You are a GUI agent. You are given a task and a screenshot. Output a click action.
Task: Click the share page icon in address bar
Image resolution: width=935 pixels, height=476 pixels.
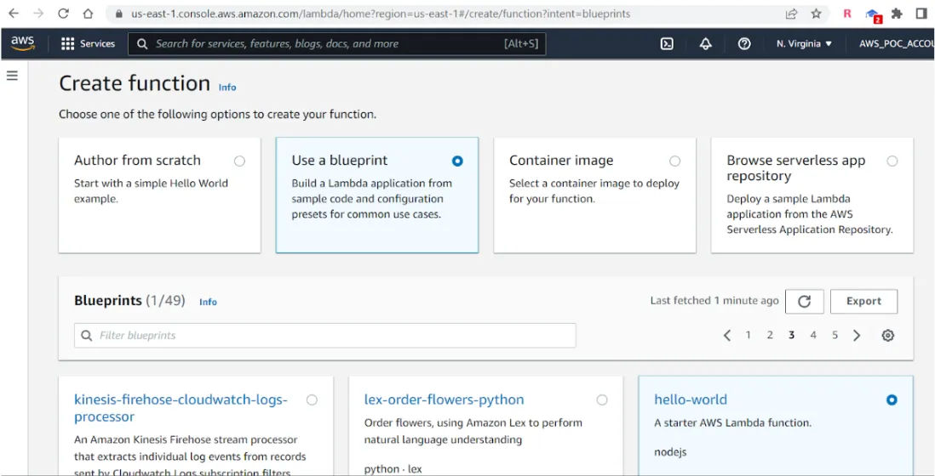pos(791,14)
